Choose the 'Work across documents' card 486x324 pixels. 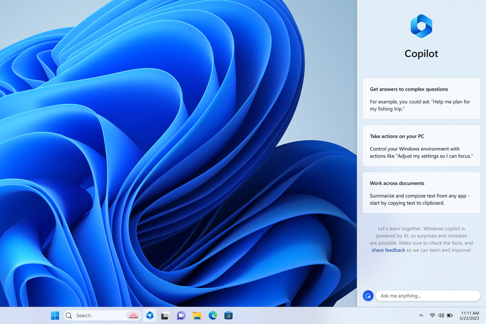click(421, 193)
